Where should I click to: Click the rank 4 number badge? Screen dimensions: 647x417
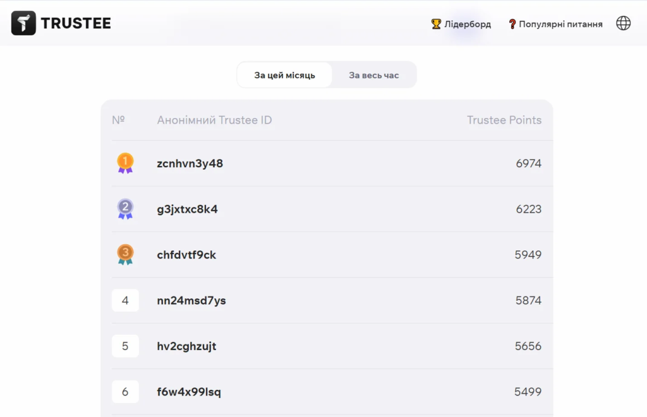click(x=125, y=300)
